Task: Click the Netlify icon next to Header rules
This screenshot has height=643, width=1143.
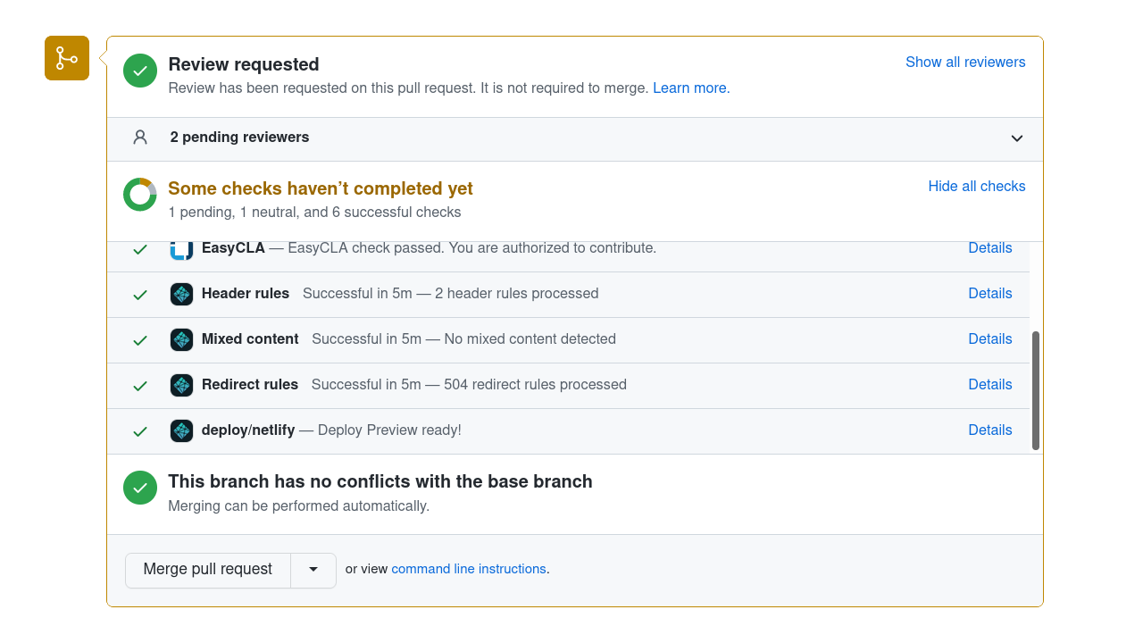Action: coord(181,293)
